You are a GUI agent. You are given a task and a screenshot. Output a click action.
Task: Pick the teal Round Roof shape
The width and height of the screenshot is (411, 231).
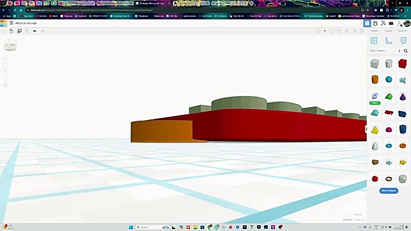pos(375,113)
